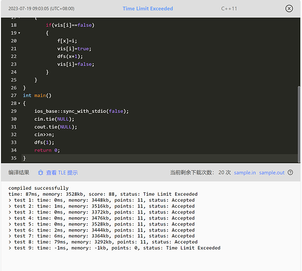Click the Time Limit Exceeded status title
The height and width of the screenshot is (271, 302).
pos(147,9)
